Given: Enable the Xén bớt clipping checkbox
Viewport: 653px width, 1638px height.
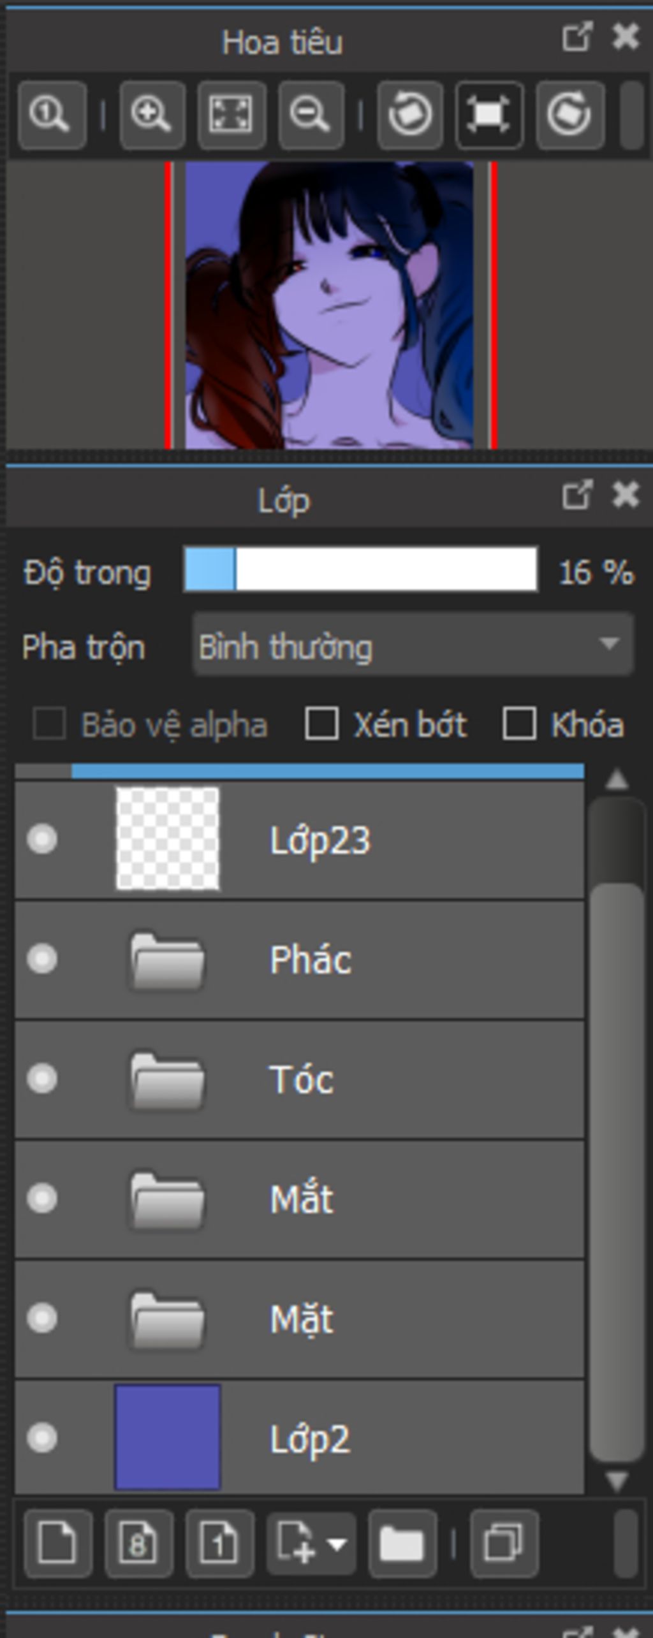Looking at the screenshot, I should click(x=321, y=724).
